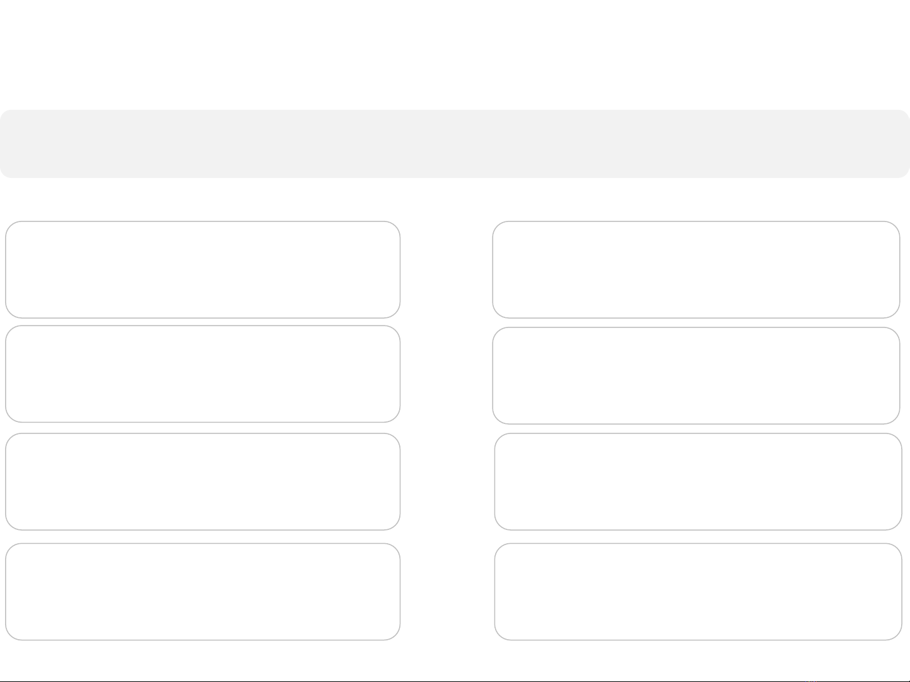Select the bottom-right empty rounded card

coord(698,592)
